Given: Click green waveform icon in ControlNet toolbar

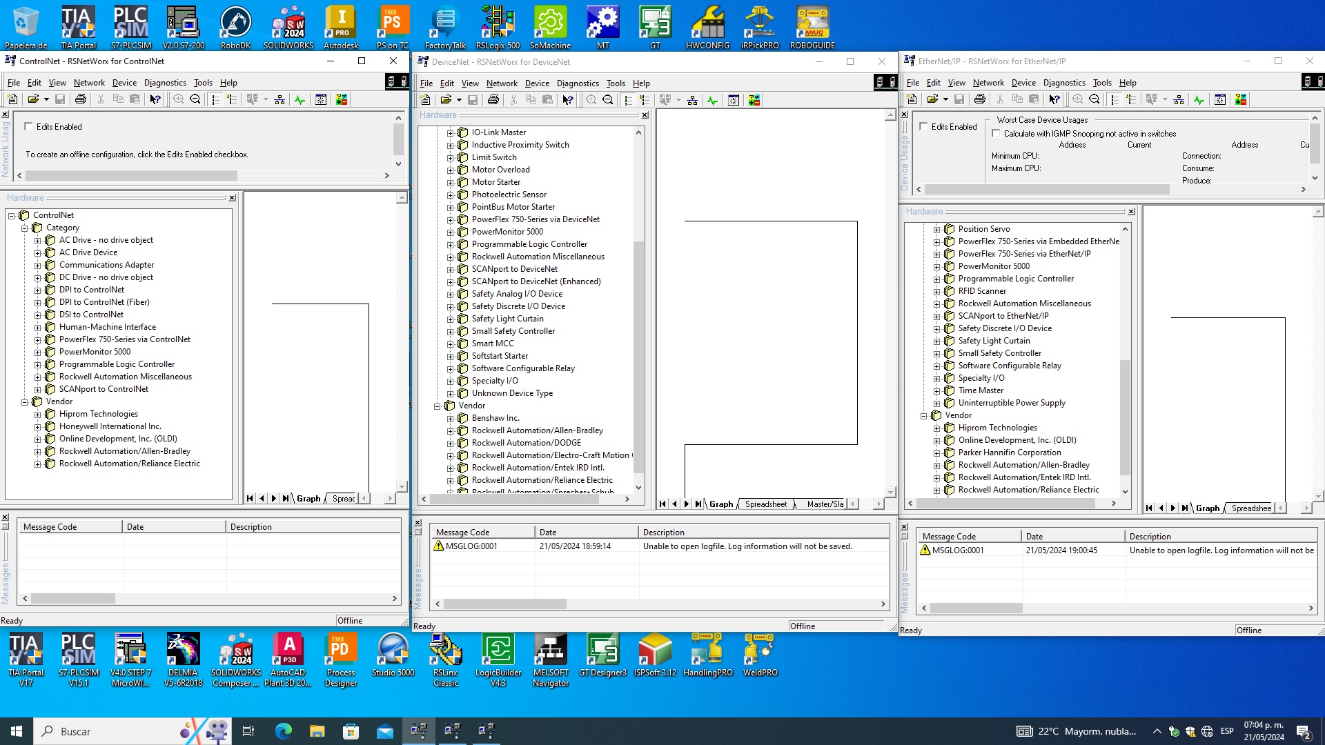Looking at the screenshot, I should [x=300, y=99].
